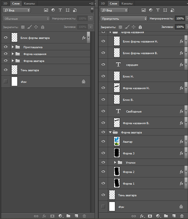Add layer mask in right panel

pyautogui.click(x=150, y=216)
